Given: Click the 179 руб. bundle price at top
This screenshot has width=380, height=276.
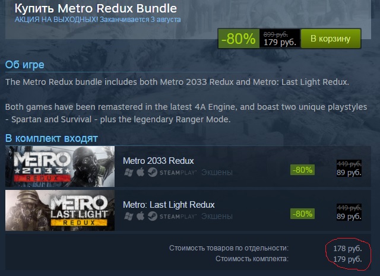Looking at the screenshot, I should 280,42.
